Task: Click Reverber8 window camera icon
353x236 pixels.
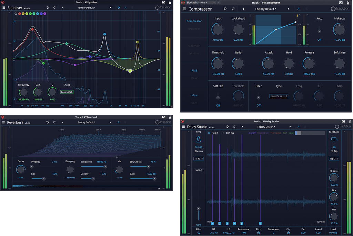Action: click(164, 117)
